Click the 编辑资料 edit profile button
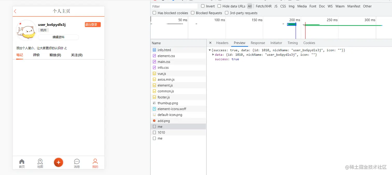 point(58,37)
